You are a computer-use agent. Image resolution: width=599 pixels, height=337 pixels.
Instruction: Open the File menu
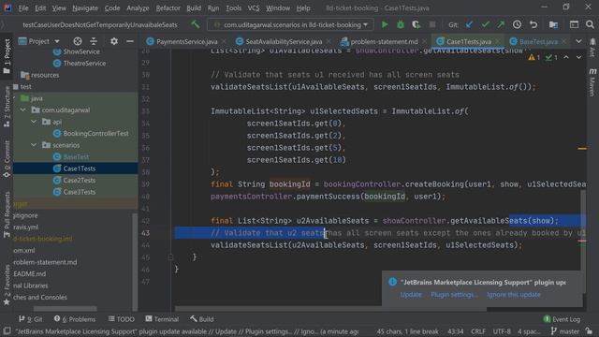pos(23,8)
